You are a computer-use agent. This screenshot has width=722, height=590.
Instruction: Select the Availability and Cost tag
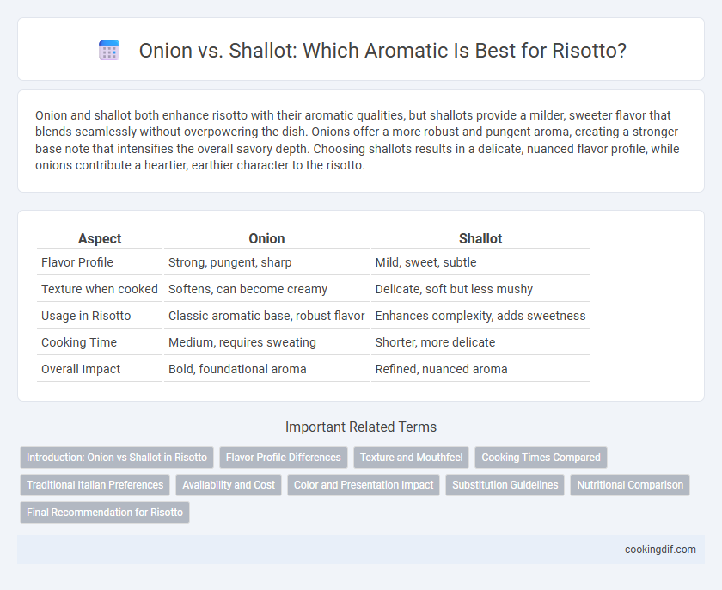[229, 485]
